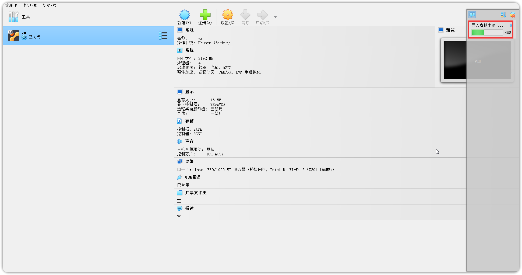The image size is (522, 275).
Task: Click the 系统 section header
Action: point(189,50)
